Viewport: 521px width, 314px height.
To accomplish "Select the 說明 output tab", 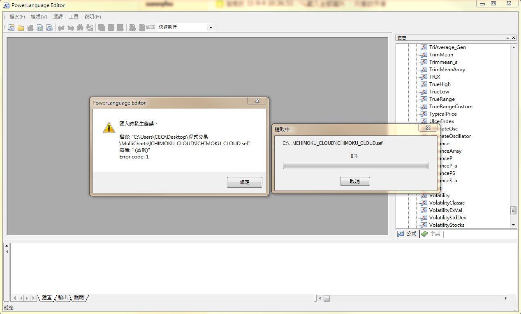I will pyautogui.click(x=79, y=298).
